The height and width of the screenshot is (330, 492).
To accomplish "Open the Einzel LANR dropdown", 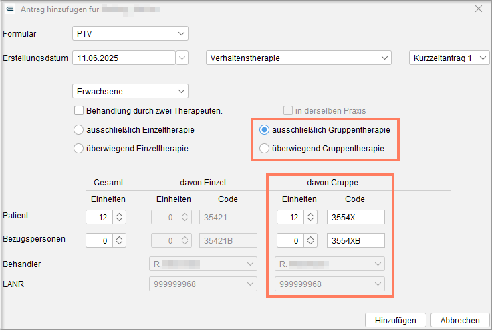I will 203,284.
